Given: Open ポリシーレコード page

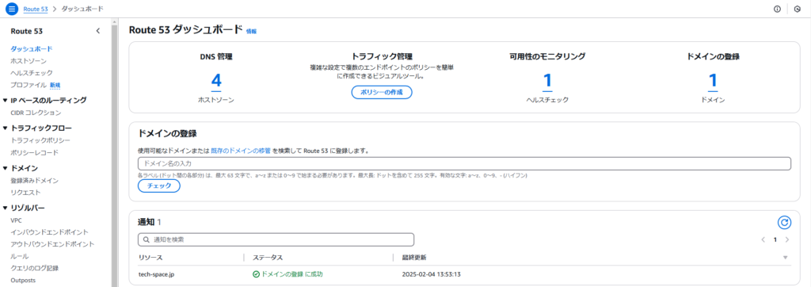Looking at the screenshot, I should 34,152.
